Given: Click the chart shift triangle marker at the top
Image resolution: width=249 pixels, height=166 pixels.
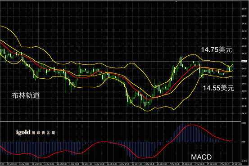Looking at the screenshot, I should 176,2.
